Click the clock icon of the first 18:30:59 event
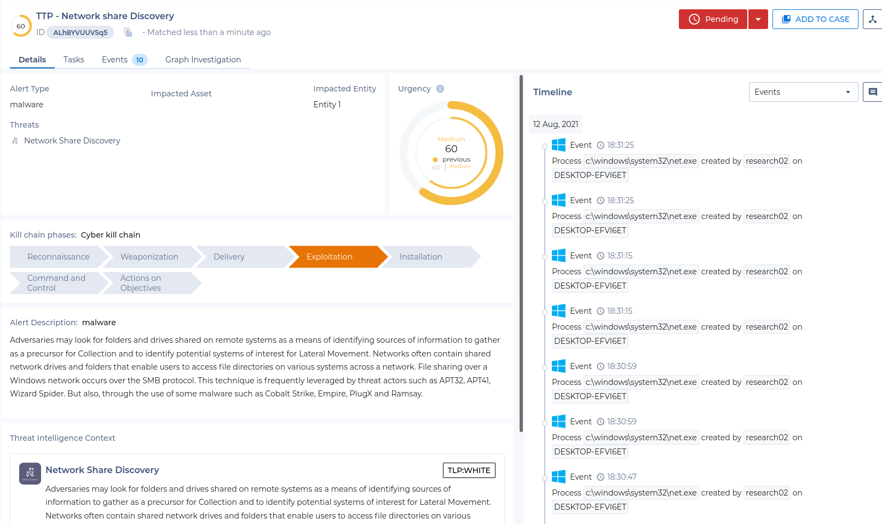This screenshot has width=882, height=524. pos(601,366)
